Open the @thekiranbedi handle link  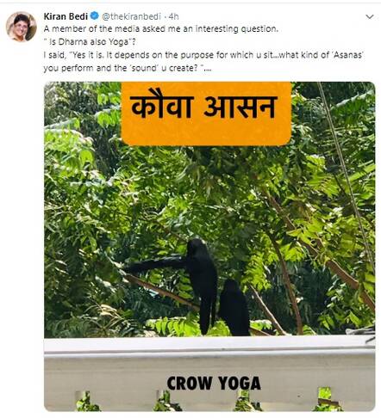[131, 16]
